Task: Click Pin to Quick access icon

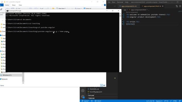Action: coord(1,9)
